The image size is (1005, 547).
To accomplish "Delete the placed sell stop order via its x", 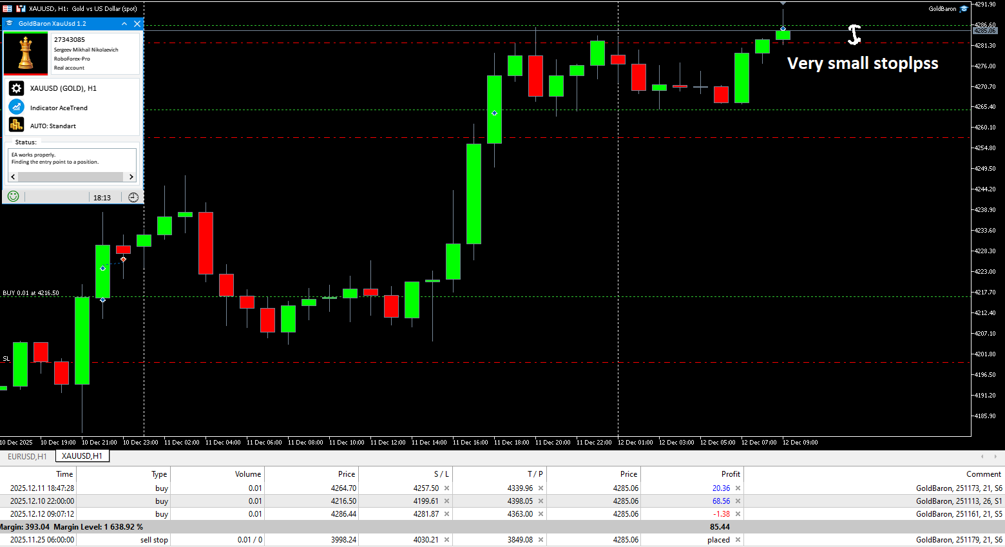I will [738, 540].
